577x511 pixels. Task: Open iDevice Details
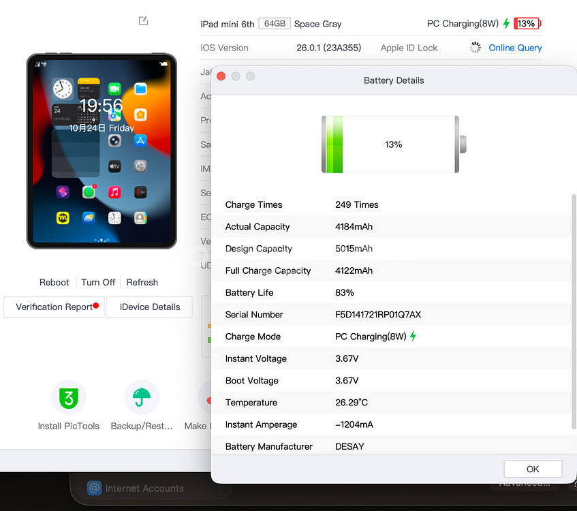pyautogui.click(x=150, y=307)
